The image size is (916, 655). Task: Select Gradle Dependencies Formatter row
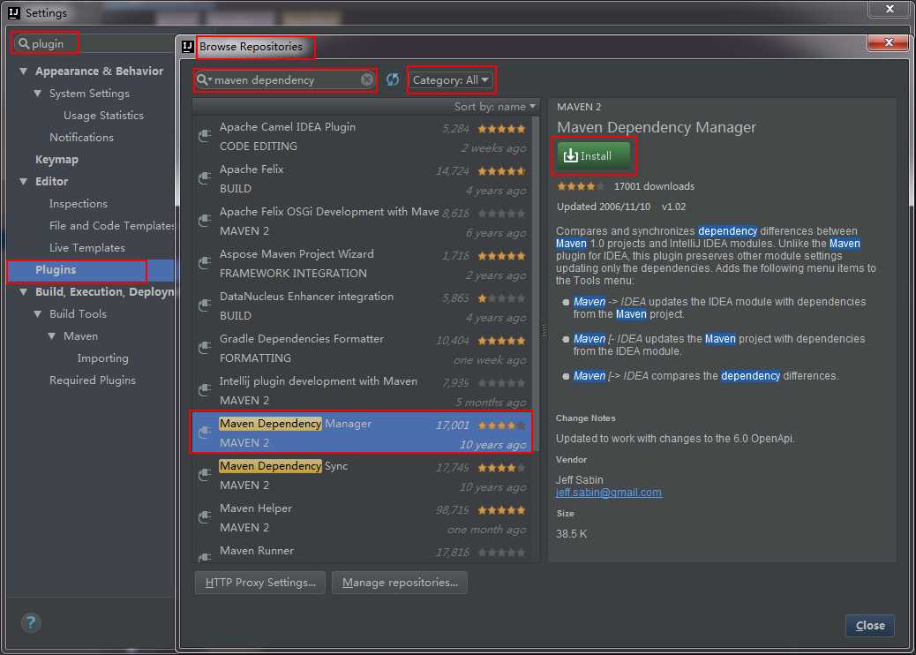click(x=362, y=348)
